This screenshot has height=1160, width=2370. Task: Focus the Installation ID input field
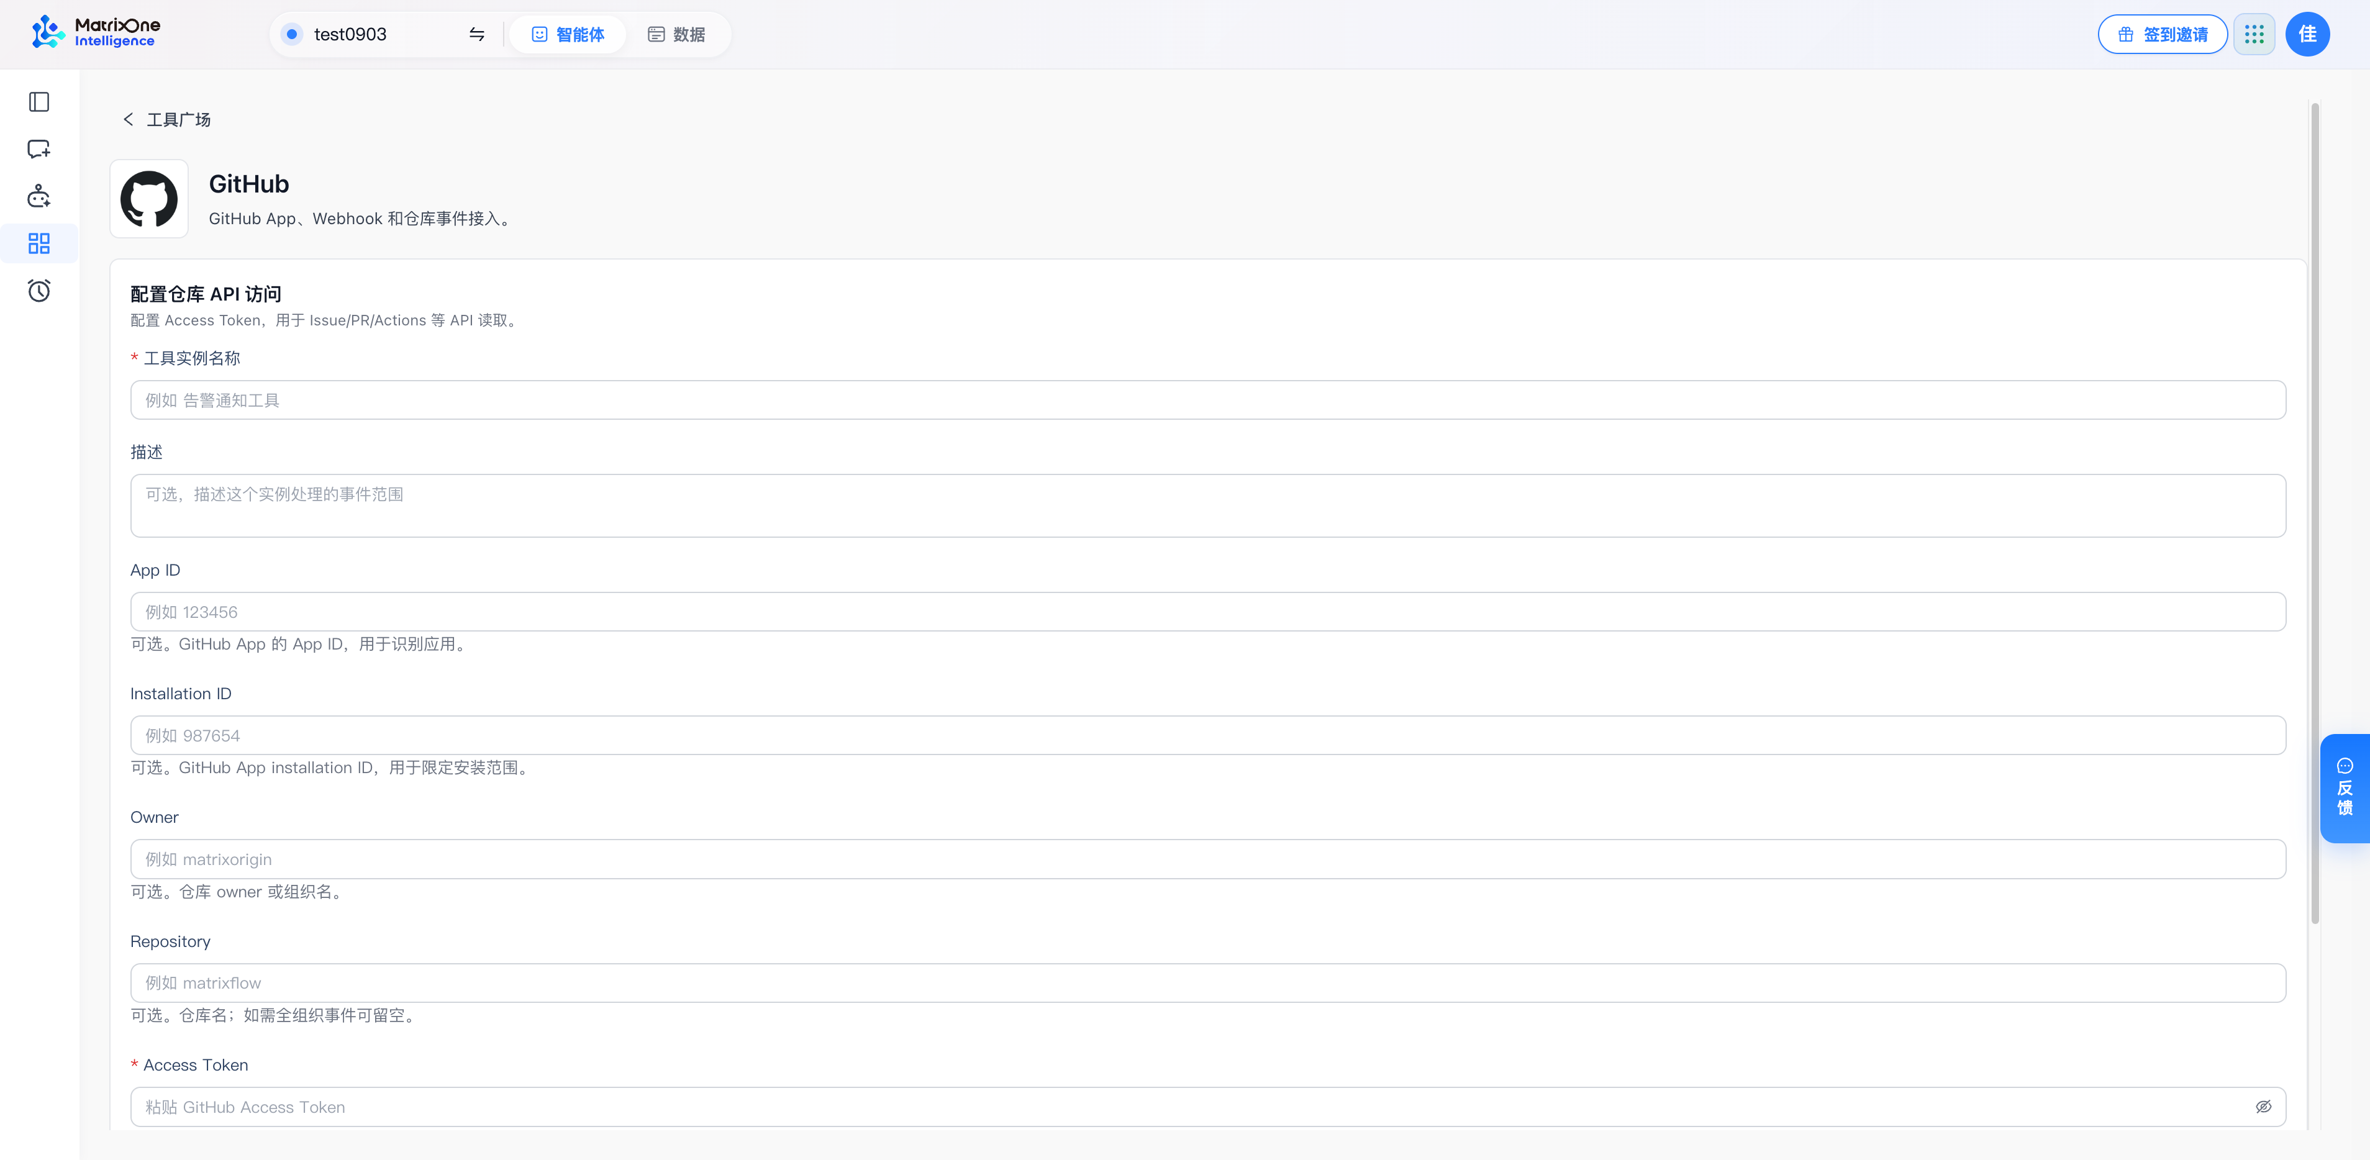[x=1207, y=735]
